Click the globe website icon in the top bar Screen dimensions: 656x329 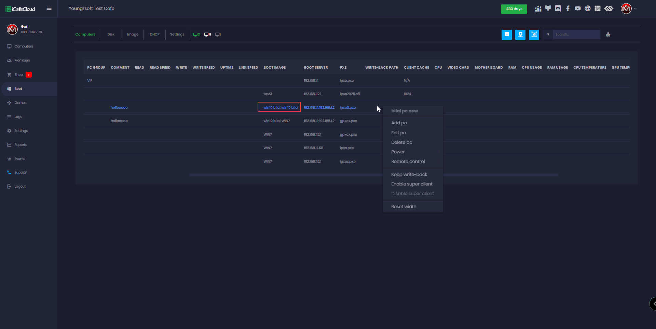point(588,9)
